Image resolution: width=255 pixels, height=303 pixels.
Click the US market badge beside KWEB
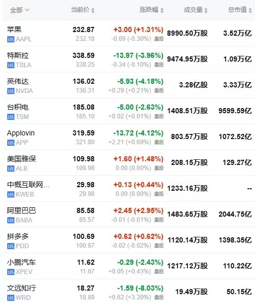click(11, 194)
